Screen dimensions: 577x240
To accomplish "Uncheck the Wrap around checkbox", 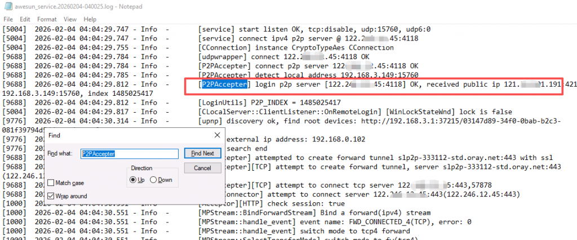I will tap(51, 195).
